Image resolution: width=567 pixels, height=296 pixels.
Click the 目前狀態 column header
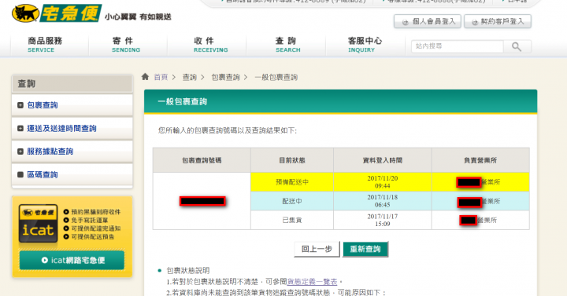click(292, 160)
